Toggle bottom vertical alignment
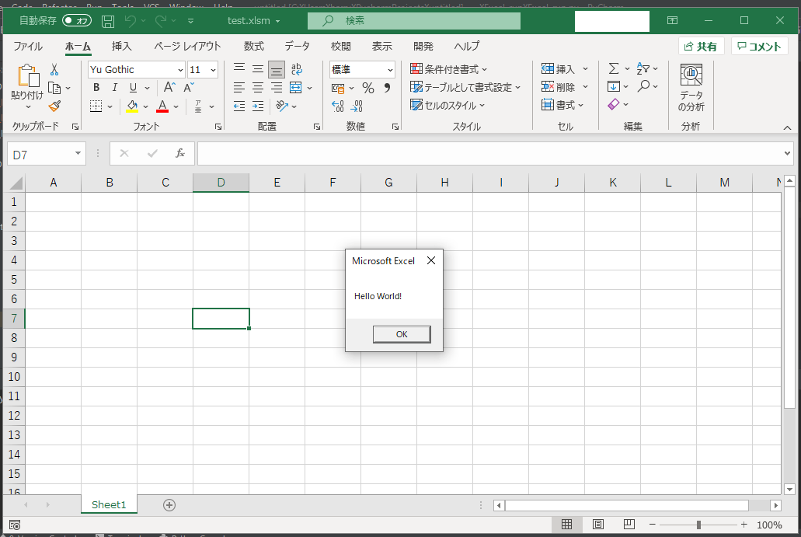Image resolution: width=801 pixels, height=537 pixels. point(277,69)
